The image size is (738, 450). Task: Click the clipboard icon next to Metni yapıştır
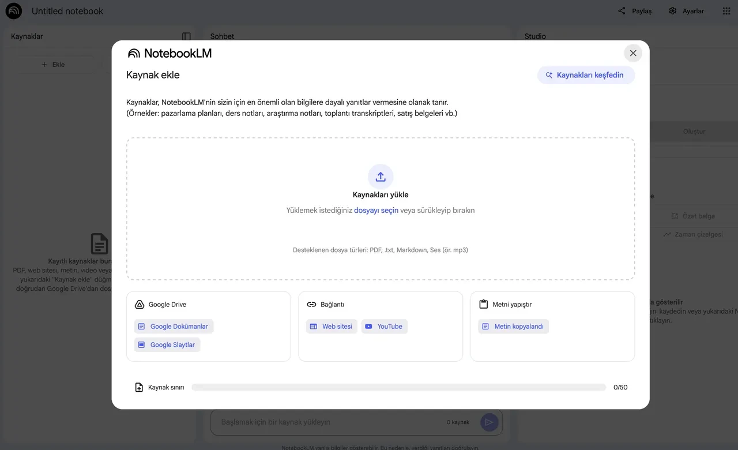coord(483,304)
